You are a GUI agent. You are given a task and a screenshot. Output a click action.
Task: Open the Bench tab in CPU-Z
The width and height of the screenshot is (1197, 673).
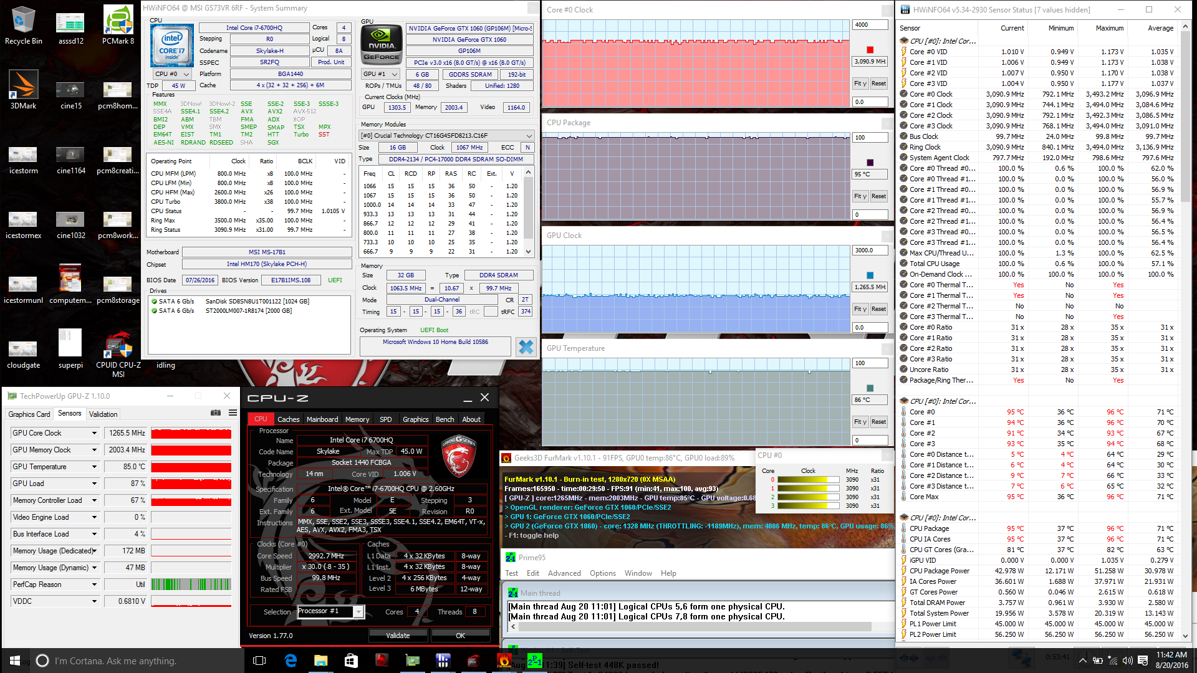(445, 419)
